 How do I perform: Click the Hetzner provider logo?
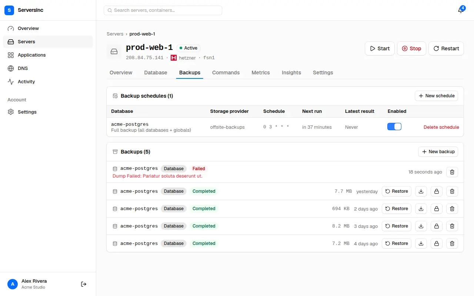[x=174, y=58]
